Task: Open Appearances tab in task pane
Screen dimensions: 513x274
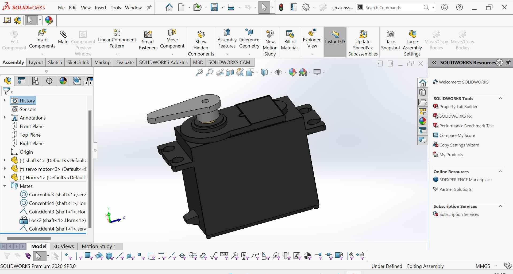Action: click(x=422, y=121)
